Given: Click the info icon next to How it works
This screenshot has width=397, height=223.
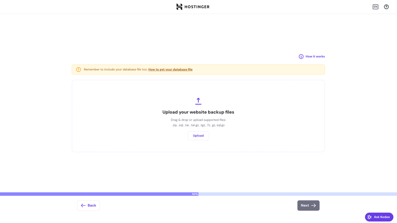Looking at the screenshot, I should 301,56.
